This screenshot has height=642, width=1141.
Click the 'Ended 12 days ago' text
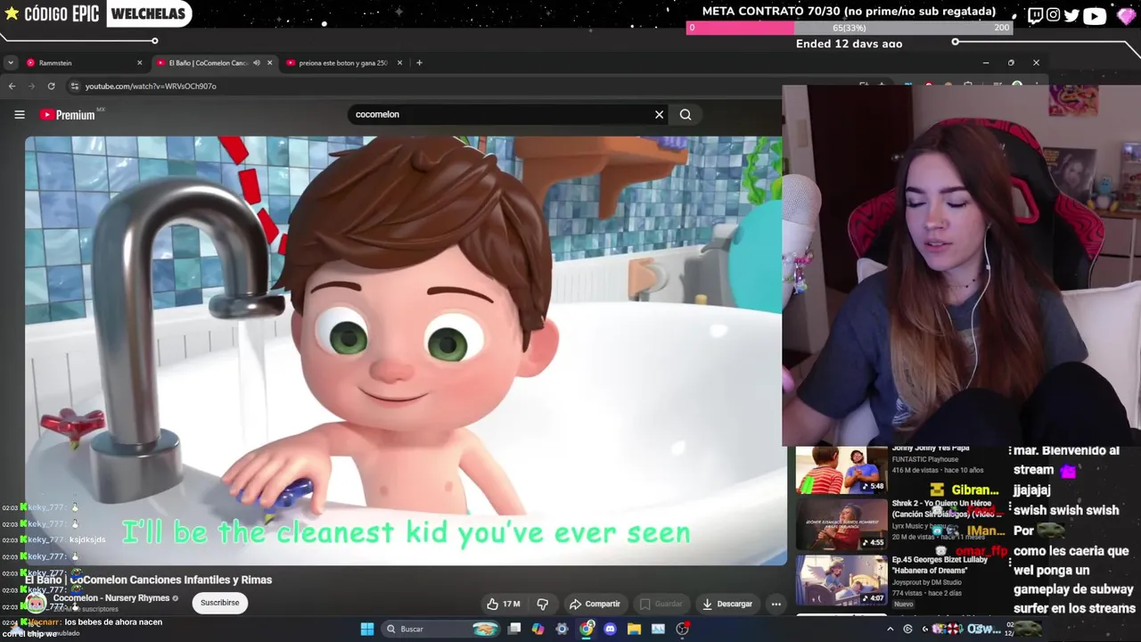849,44
